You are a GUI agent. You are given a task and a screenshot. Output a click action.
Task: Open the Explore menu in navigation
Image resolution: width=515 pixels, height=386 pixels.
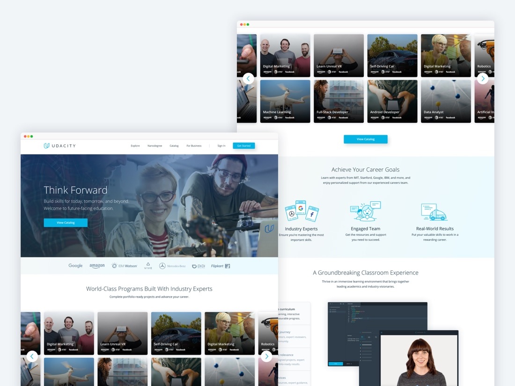pos(135,146)
